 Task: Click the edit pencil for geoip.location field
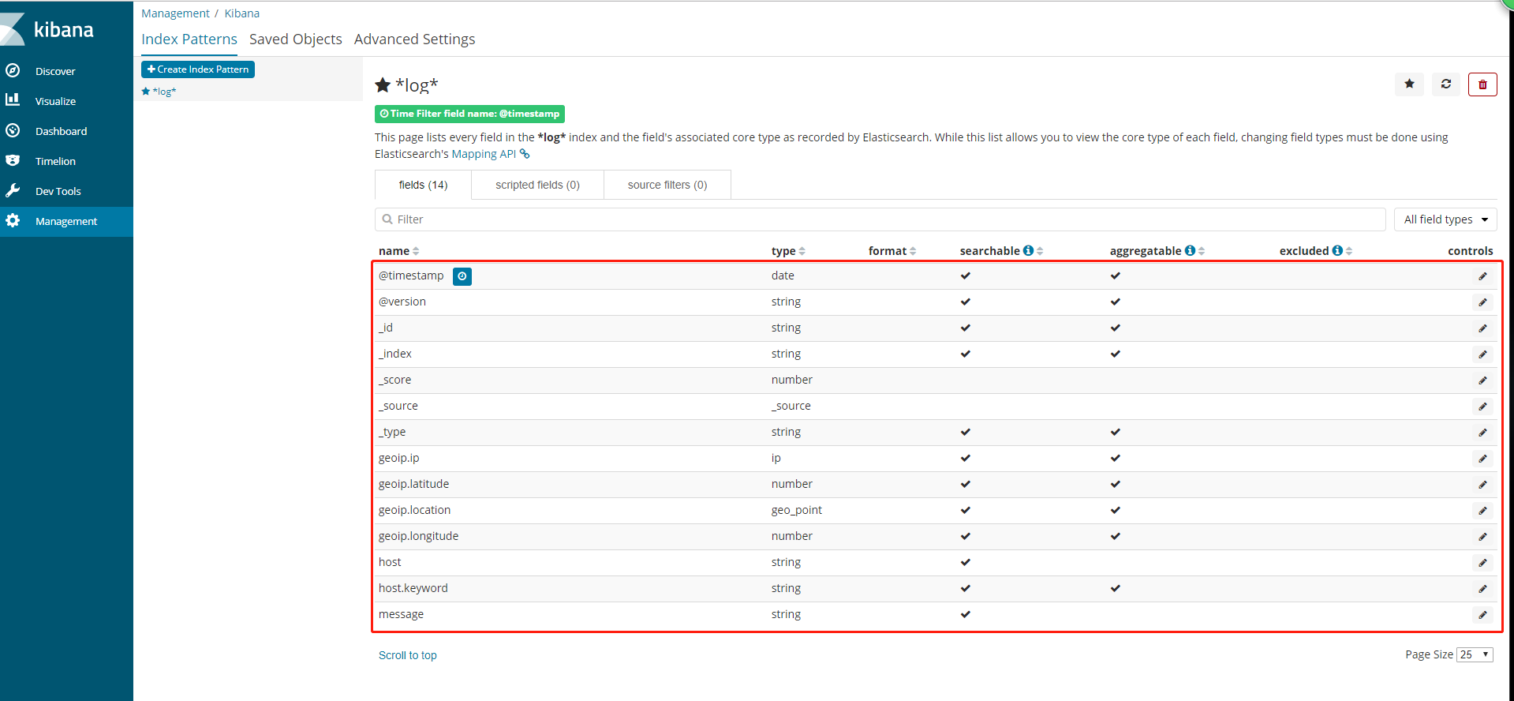pos(1482,511)
